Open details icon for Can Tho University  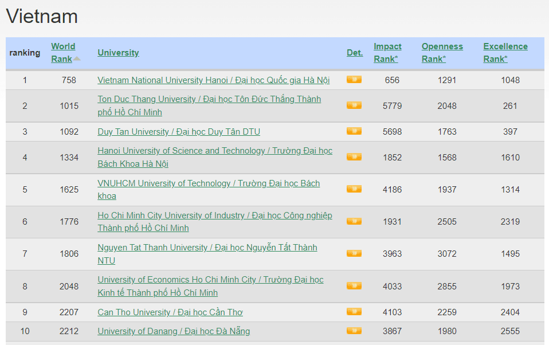[354, 312]
